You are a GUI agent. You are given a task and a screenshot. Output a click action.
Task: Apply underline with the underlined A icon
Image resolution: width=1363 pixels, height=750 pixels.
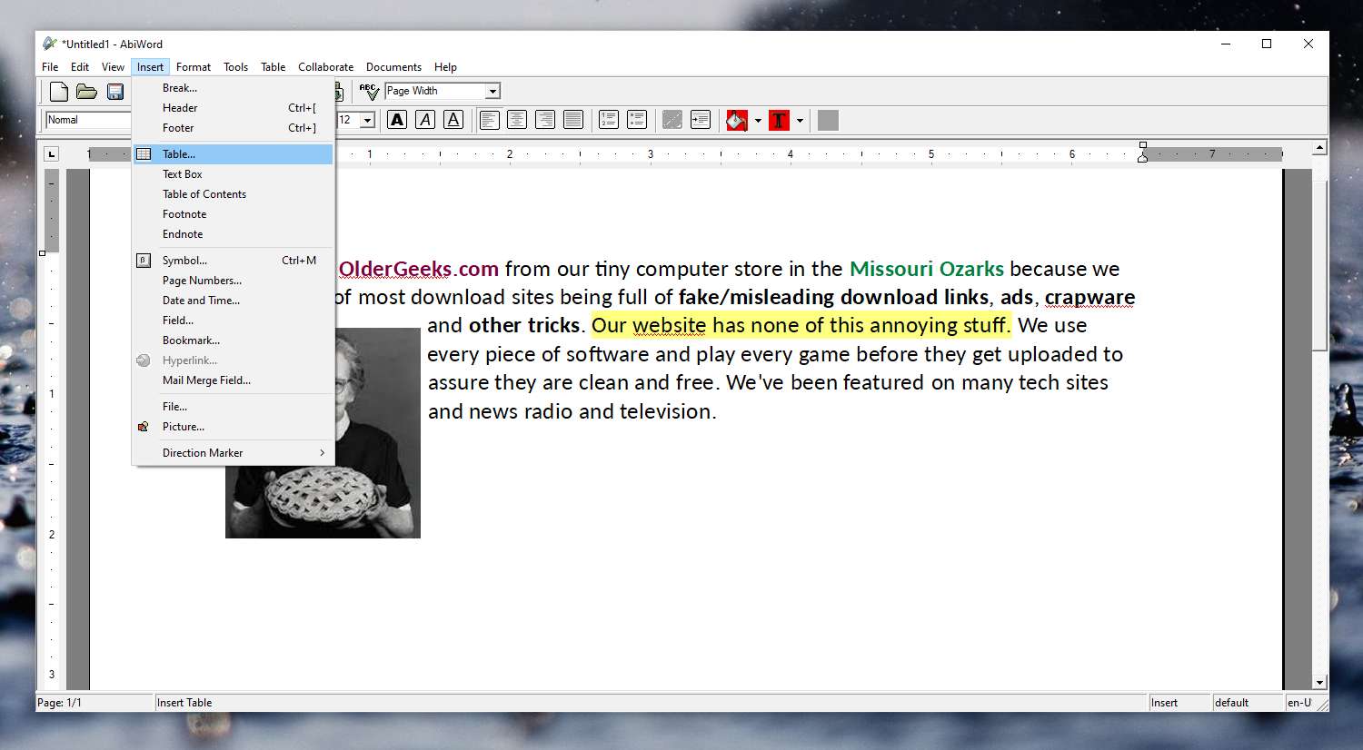click(x=453, y=120)
